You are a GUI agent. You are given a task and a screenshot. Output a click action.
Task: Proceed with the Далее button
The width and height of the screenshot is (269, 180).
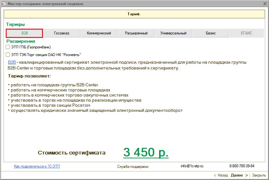point(239,175)
